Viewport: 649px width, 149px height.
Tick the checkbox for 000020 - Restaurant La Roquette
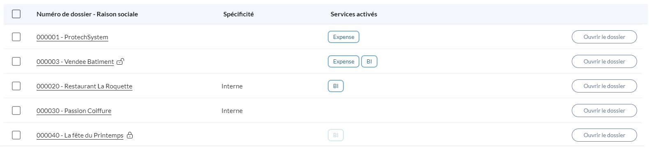tap(16, 86)
